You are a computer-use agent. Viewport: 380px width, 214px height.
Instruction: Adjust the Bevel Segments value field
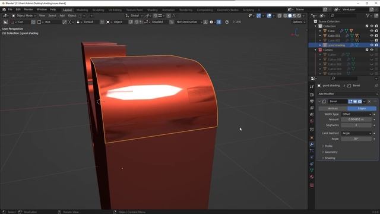pyautogui.click(x=356, y=125)
